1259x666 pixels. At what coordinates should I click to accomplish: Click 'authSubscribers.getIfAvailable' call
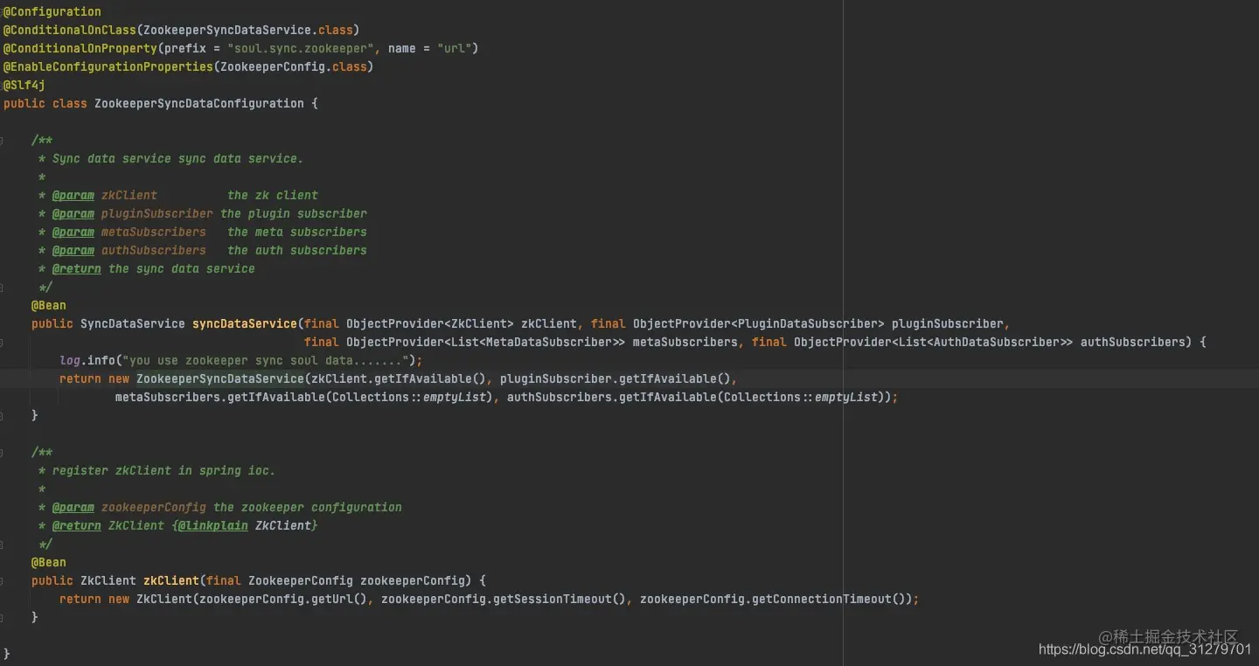612,397
